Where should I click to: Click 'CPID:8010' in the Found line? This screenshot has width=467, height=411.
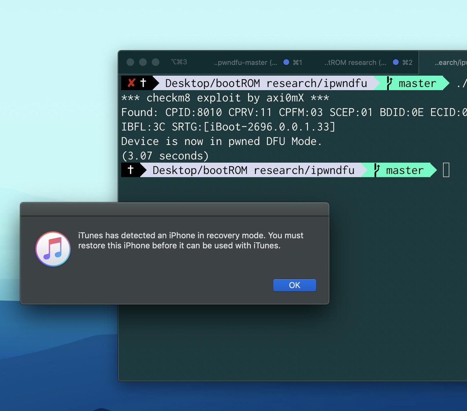[193, 112]
